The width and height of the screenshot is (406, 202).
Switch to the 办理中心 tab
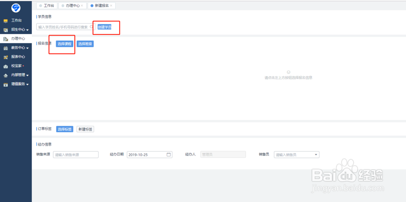point(72,6)
